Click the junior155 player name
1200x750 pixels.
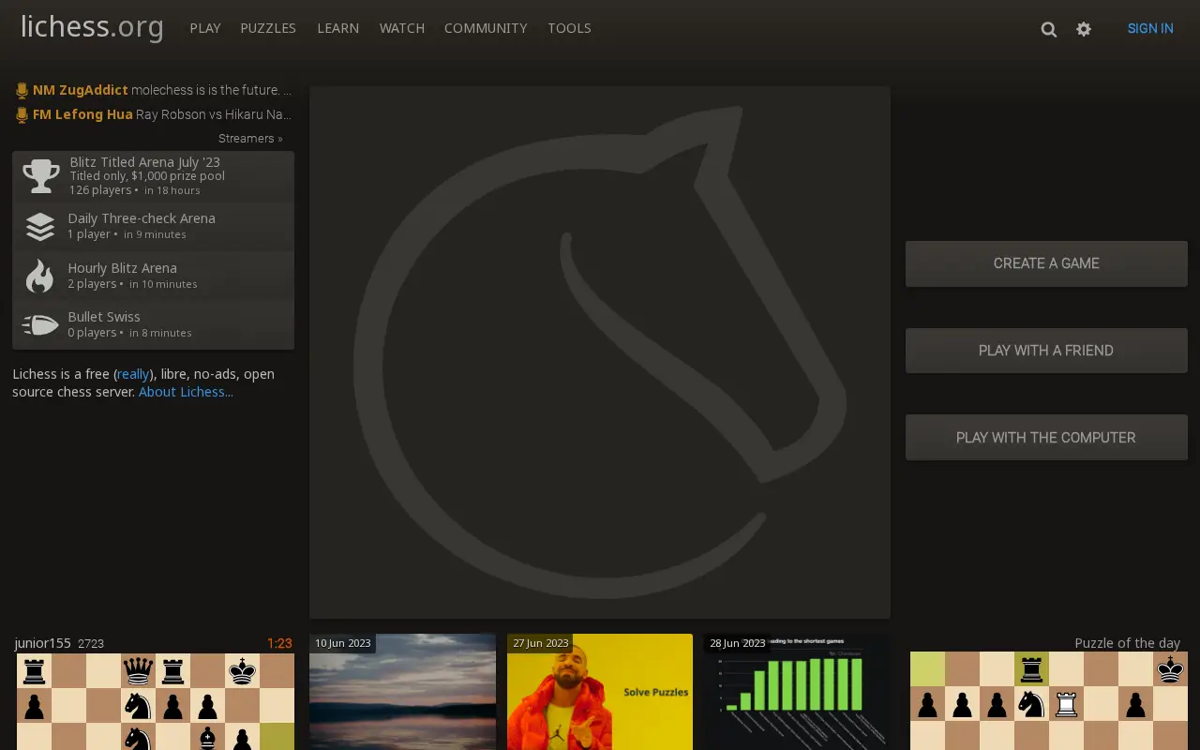43,643
